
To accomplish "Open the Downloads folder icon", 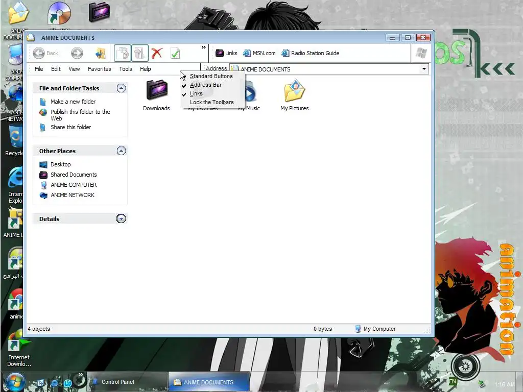I will [x=156, y=95].
